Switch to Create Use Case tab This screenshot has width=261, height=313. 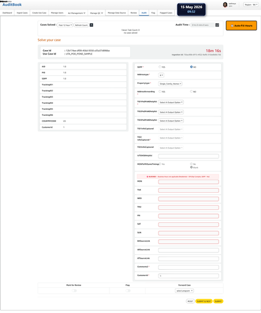pos(39,13)
